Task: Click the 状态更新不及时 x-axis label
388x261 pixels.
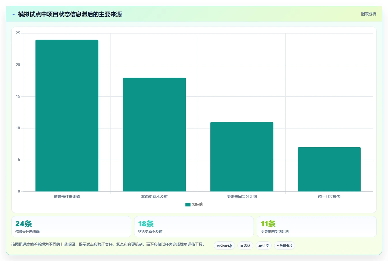Action: [154, 197]
